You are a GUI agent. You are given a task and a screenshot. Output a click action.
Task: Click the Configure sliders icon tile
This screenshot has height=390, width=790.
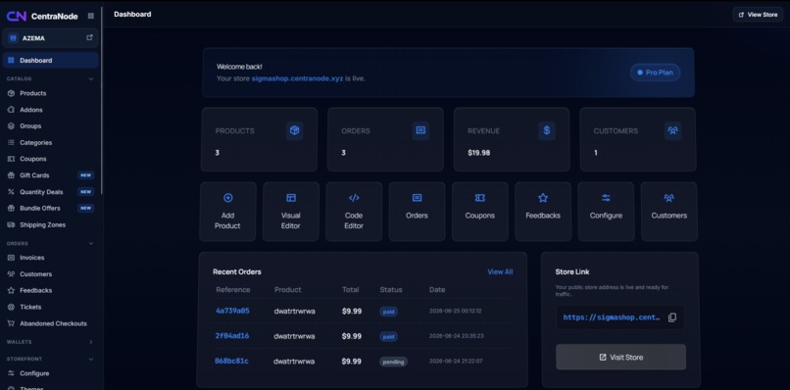pos(606,198)
